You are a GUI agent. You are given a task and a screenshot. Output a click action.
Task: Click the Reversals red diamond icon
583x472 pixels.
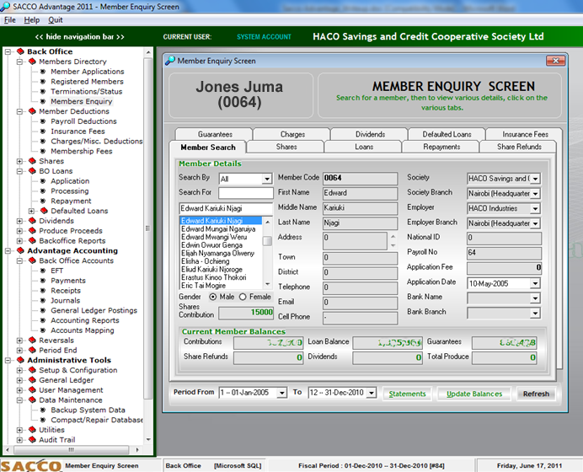(32, 341)
